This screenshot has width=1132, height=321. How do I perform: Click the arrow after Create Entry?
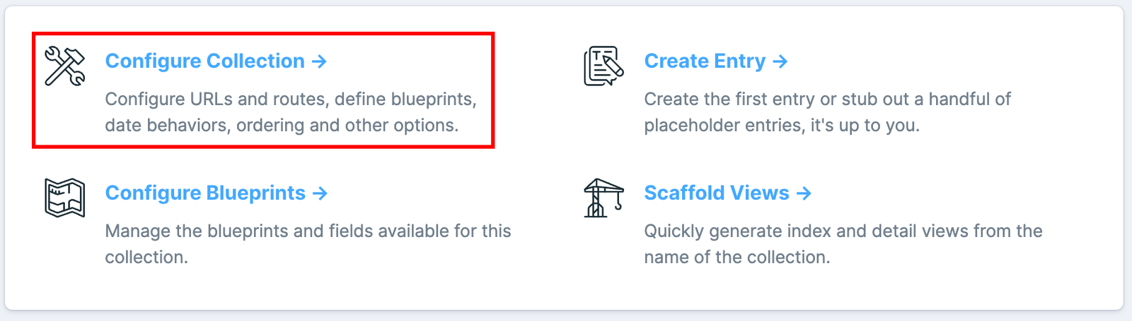coord(780,61)
